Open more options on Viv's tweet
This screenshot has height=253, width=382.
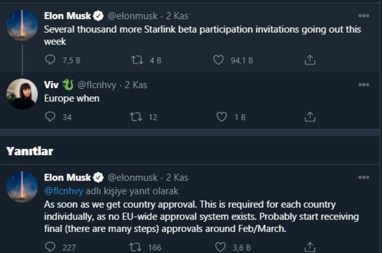click(364, 84)
